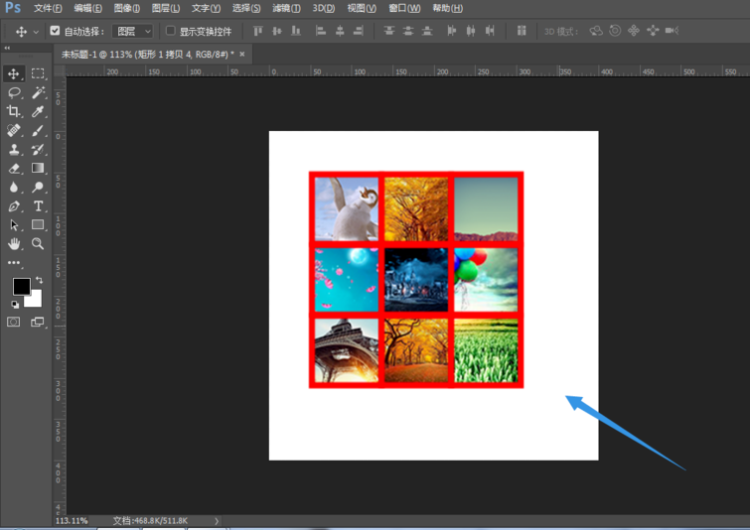Enable the 显示变换控件 checkbox

click(170, 31)
